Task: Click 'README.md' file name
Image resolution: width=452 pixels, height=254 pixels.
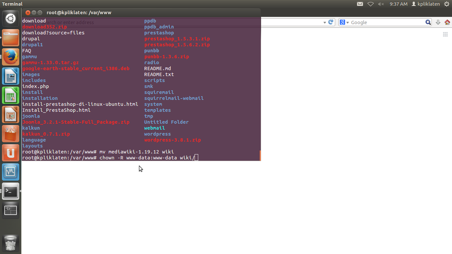Action: (x=158, y=68)
